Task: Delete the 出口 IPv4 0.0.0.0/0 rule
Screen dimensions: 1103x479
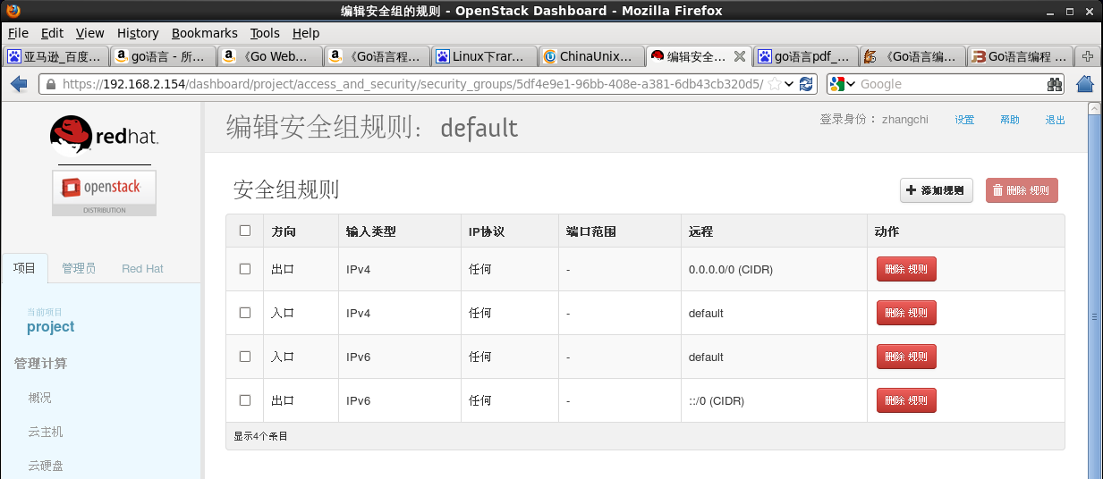Action: click(x=906, y=269)
